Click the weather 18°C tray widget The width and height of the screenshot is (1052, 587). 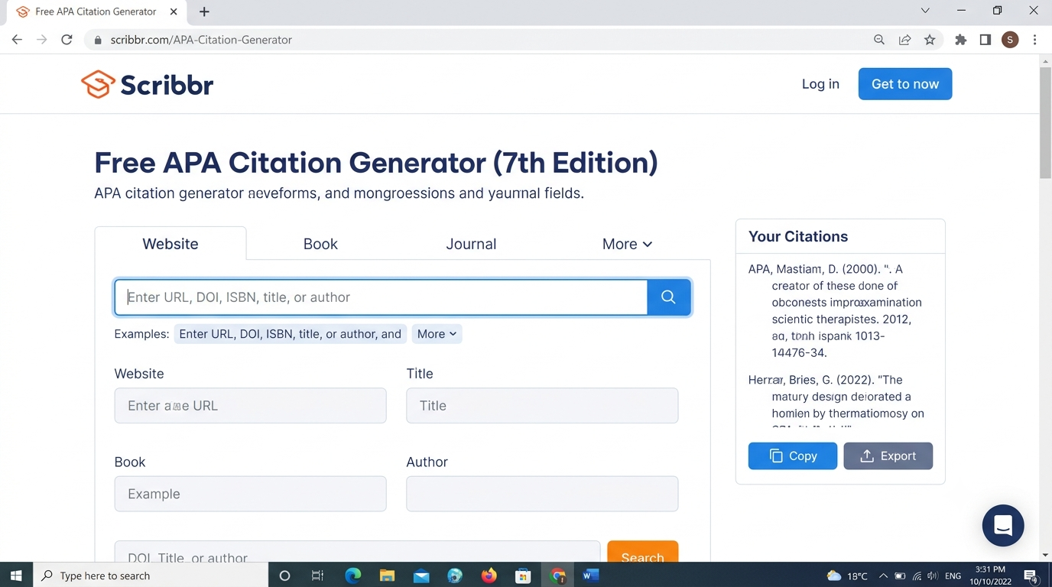click(848, 576)
